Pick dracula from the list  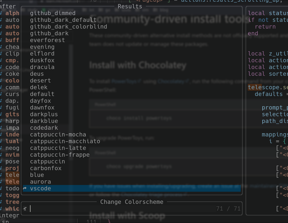(x=42, y=67)
